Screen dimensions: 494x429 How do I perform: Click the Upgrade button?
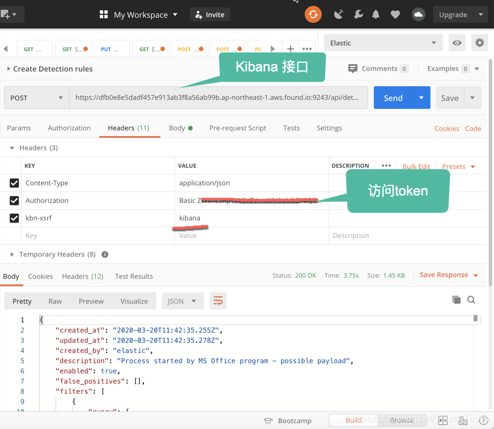point(453,15)
